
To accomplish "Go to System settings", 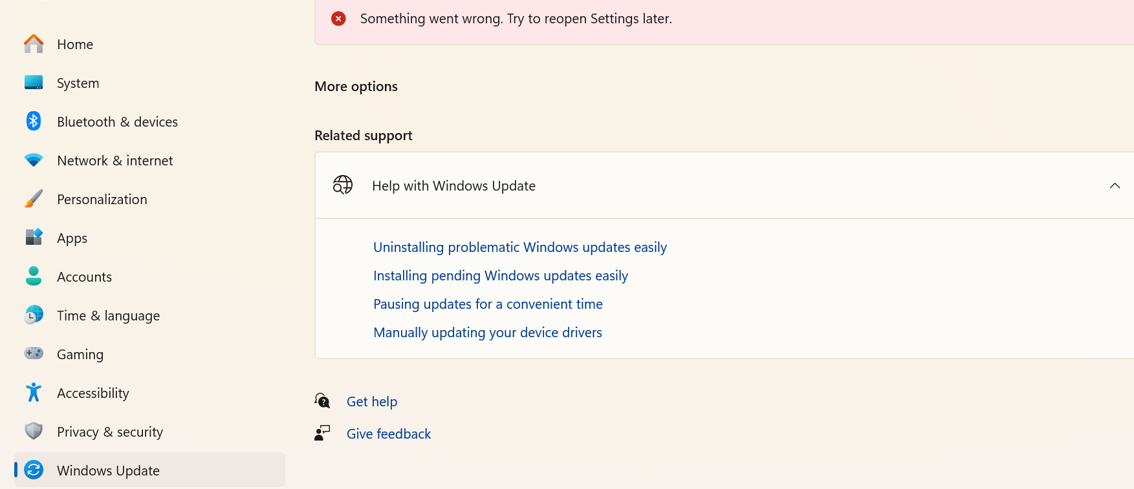I will click(149, 83).
